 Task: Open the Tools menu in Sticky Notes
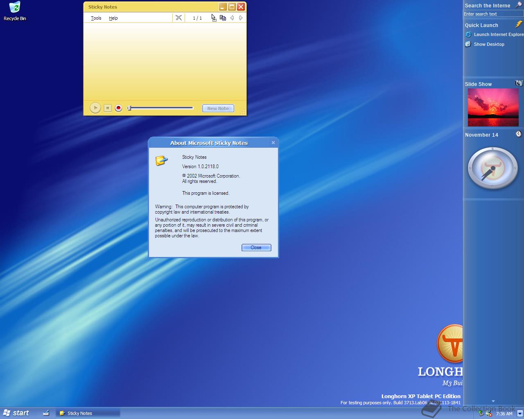tap(96, 18)
